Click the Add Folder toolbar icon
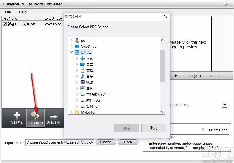Viewport: 234px width, 163px height. tap(35, 115)
